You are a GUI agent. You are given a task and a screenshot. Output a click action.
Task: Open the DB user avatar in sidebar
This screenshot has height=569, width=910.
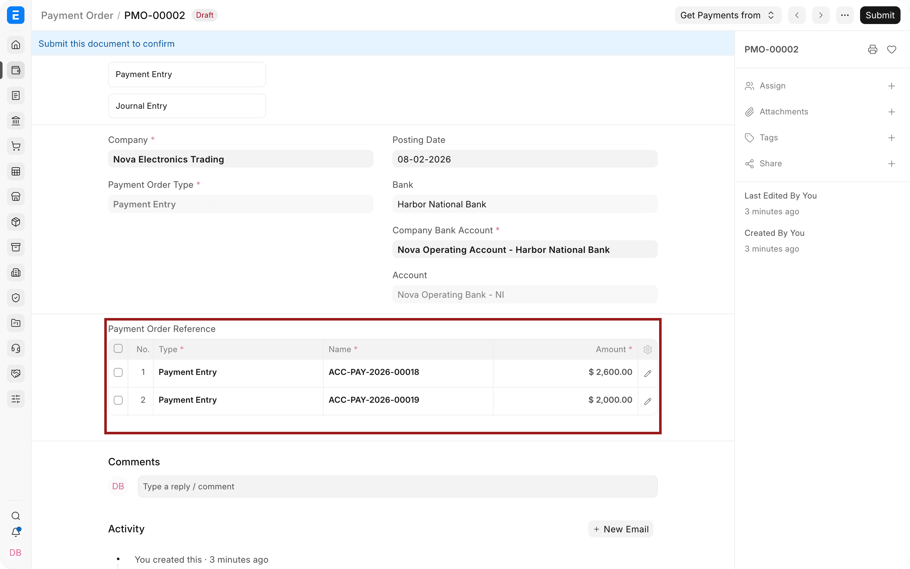(15, 553)
